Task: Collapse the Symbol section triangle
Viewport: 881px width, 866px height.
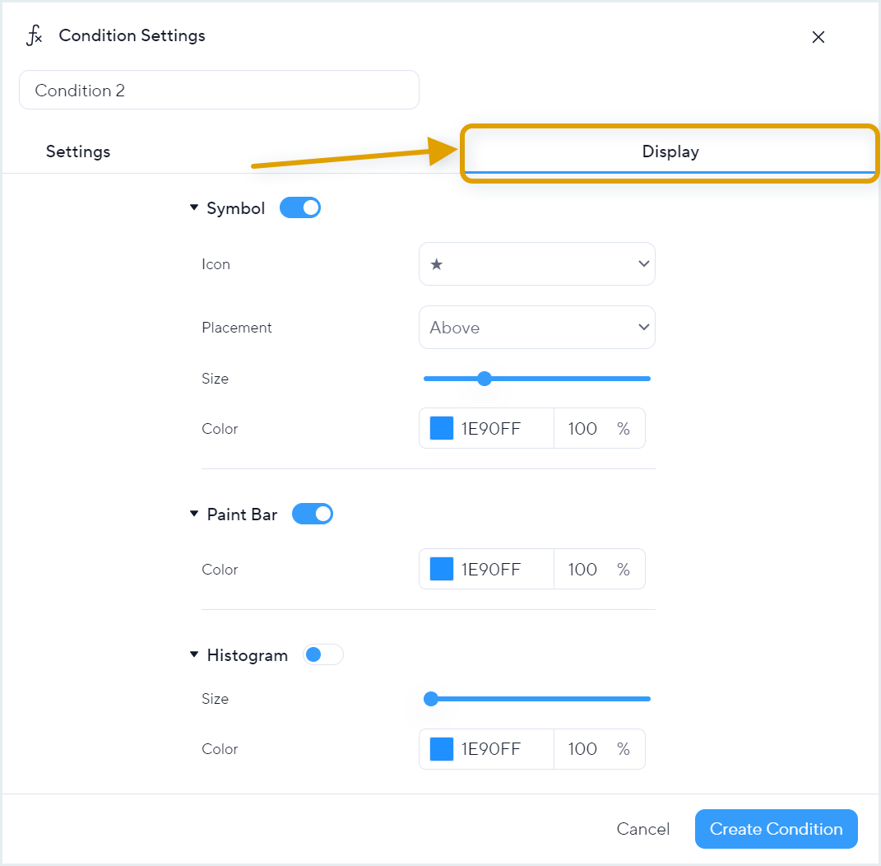Action: pos(194,207)
